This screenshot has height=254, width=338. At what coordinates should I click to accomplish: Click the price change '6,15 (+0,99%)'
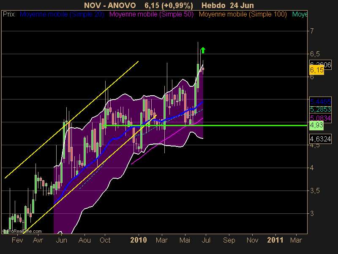[x=169, y=5]
